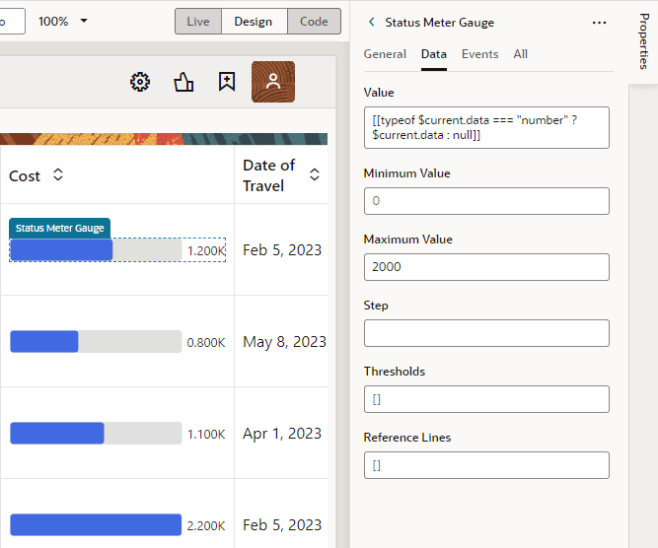
Task: Go back using the left chevron arrow
Action: (x=372, y=22)
